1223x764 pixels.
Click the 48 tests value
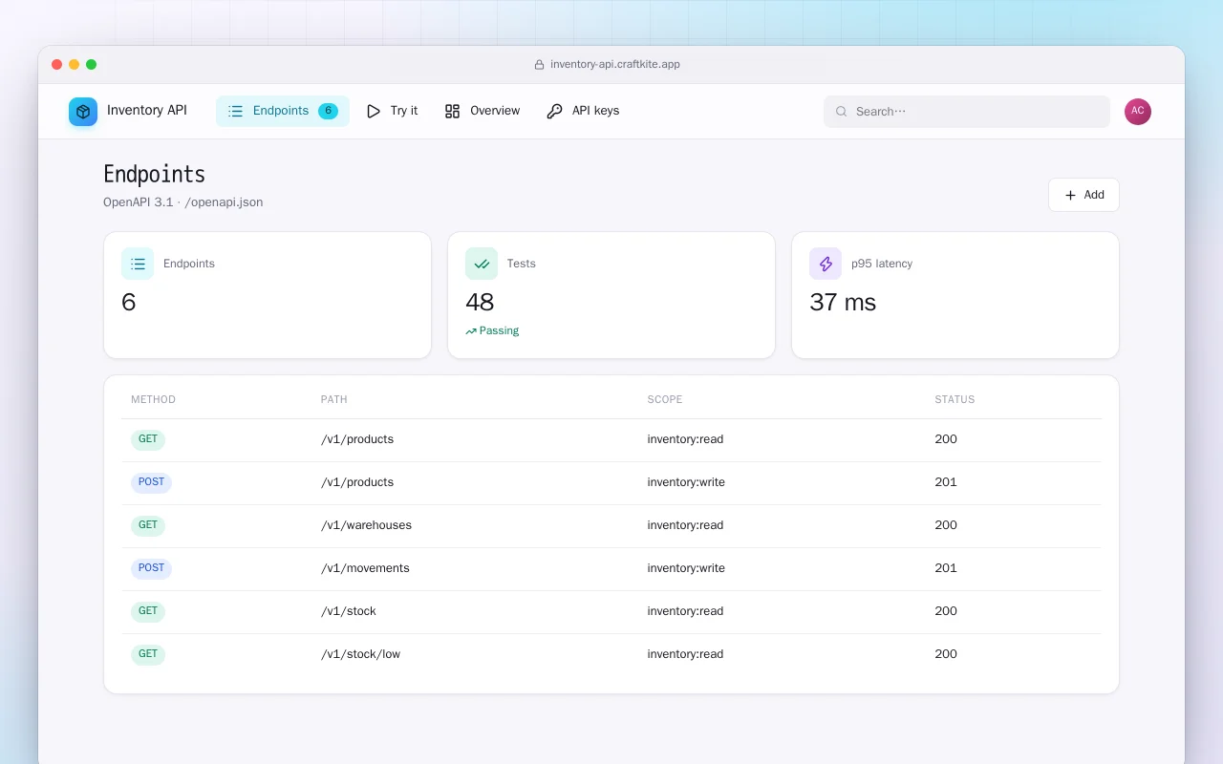pyautogui.click(x=480, y=303)
